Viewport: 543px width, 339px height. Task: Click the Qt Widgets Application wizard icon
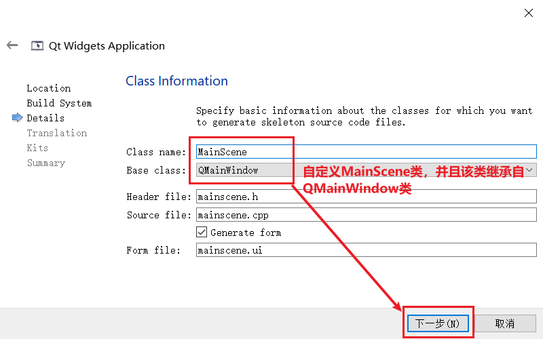[x=37, y=45]
